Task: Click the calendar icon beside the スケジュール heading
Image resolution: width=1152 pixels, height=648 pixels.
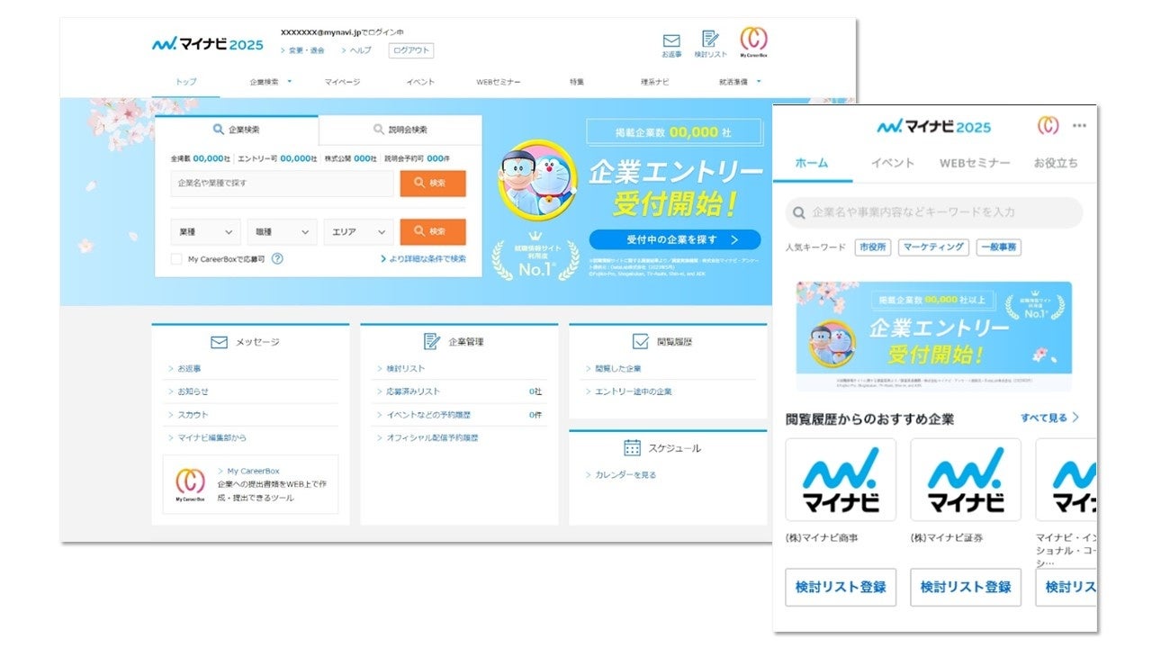Action: [x=632, y=447]
